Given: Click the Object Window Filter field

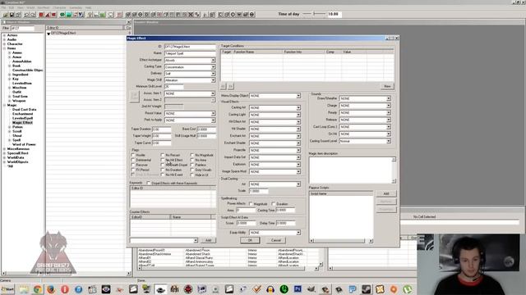Looking at the screenshot, I should click(22, 28).
